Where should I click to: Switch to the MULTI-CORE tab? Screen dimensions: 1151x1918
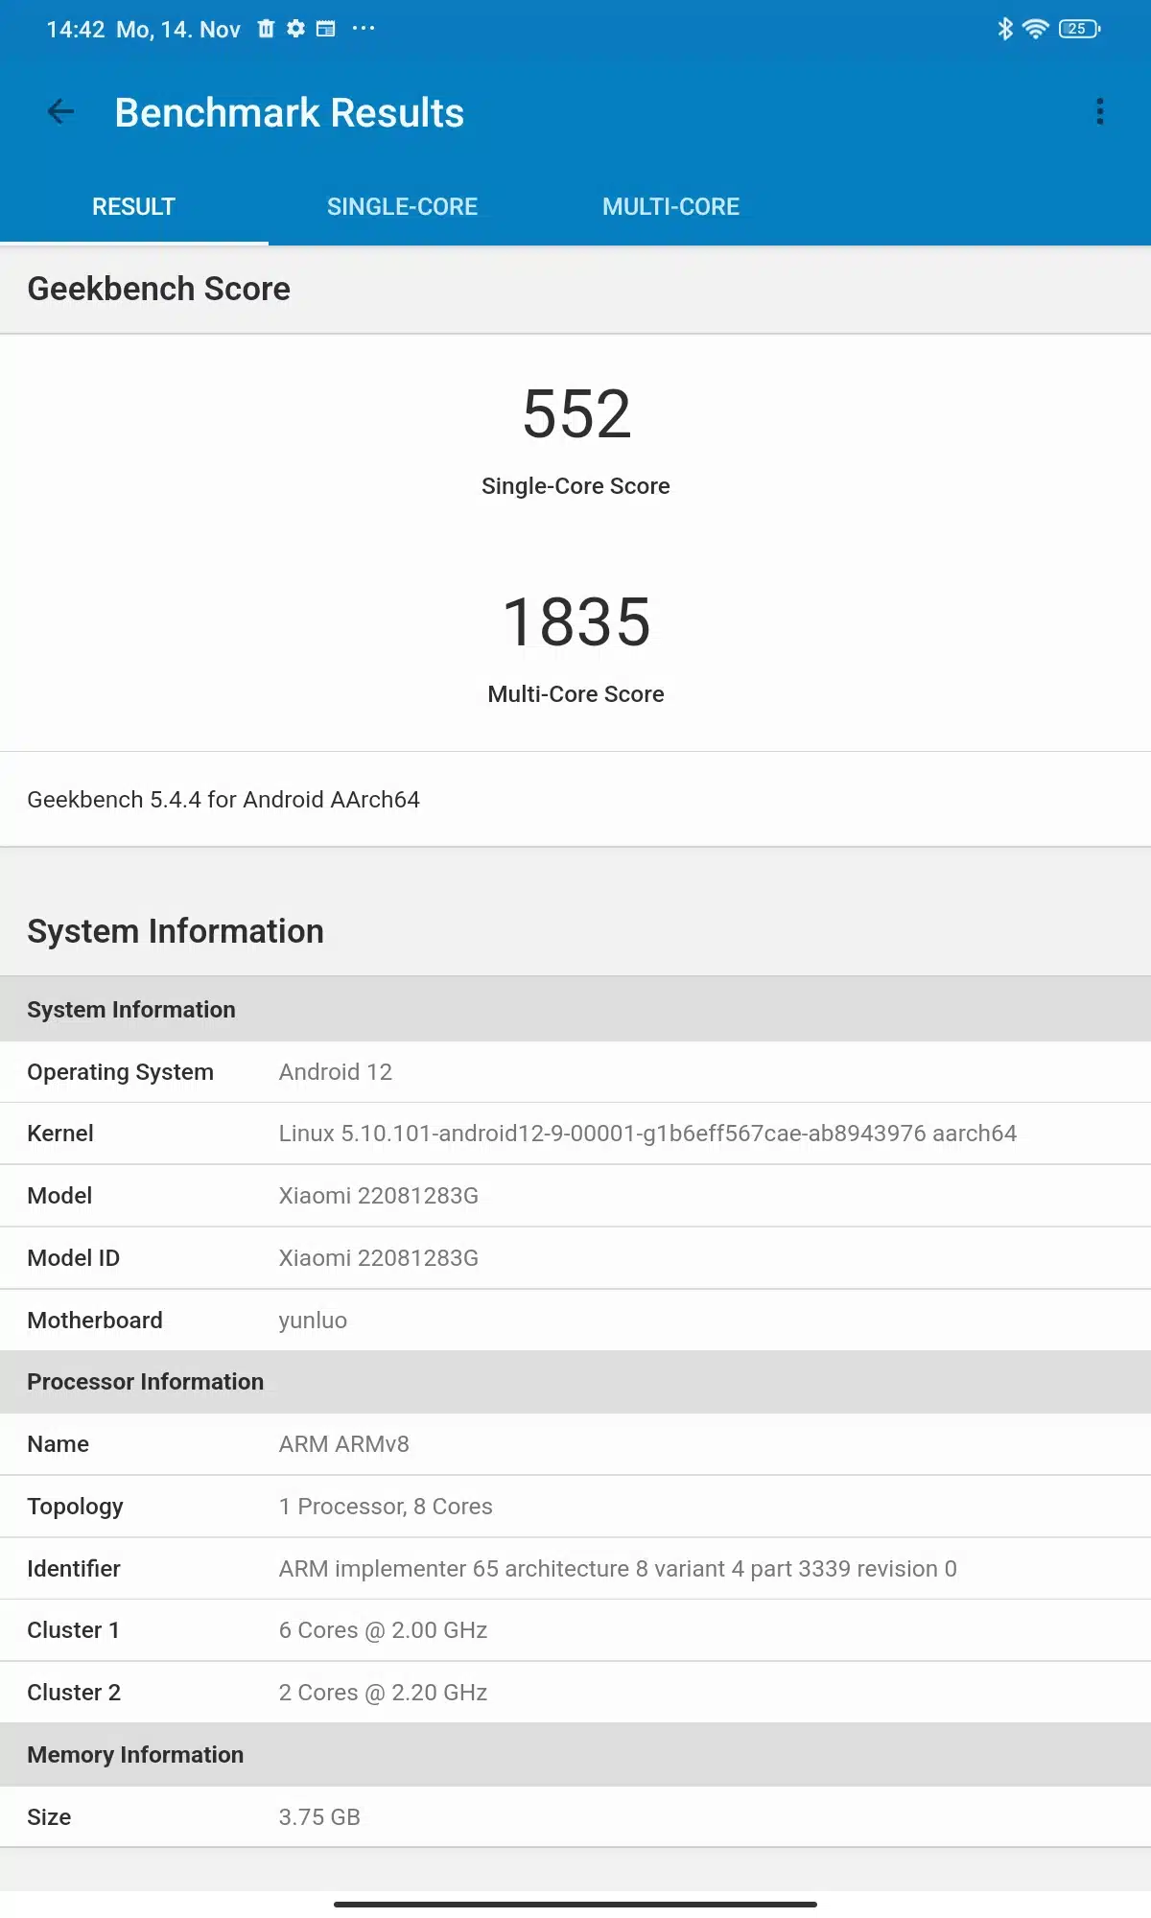pyautogui.click(x=670, y=206)
